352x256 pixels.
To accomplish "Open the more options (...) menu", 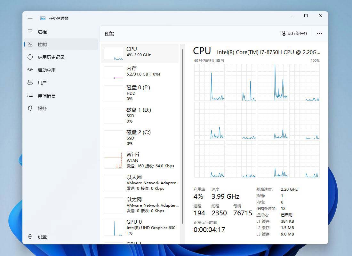I will point(319,33).
